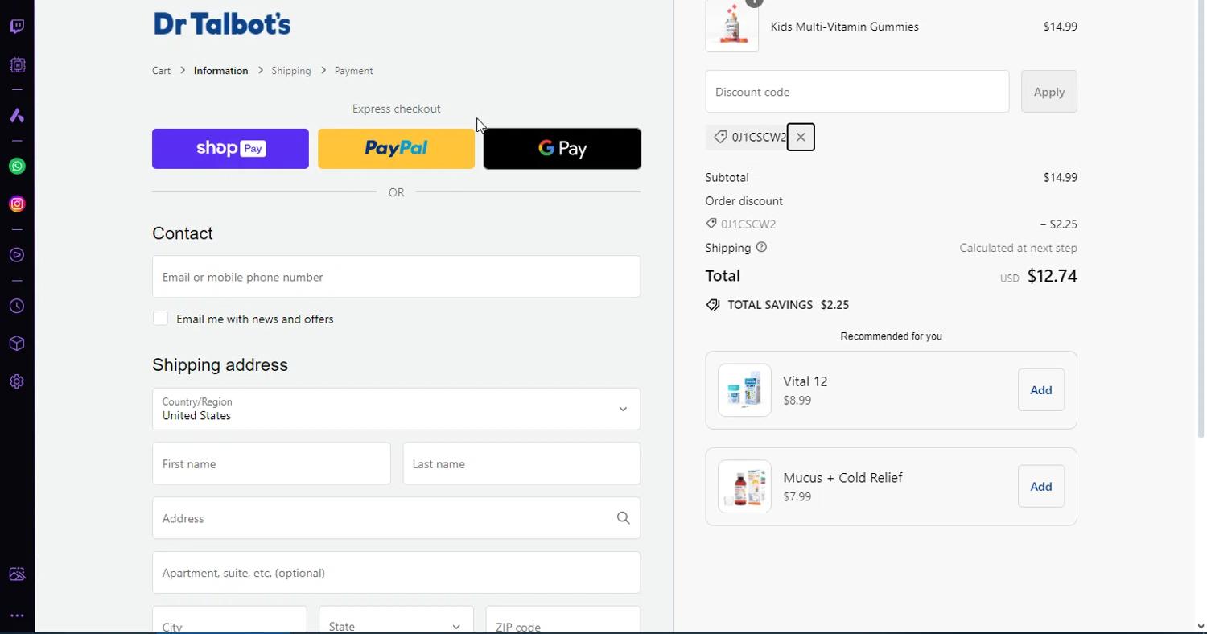Click the Mucus + Cold Relief price $7.99
Screen dimensions: 1207x634
pos(797,496)
